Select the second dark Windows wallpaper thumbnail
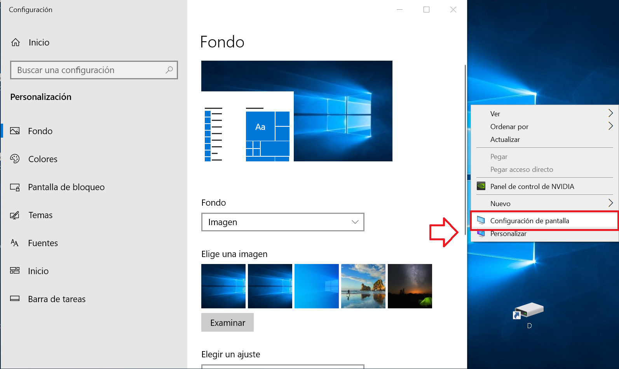The image size is (619, 369). (270, 286)
